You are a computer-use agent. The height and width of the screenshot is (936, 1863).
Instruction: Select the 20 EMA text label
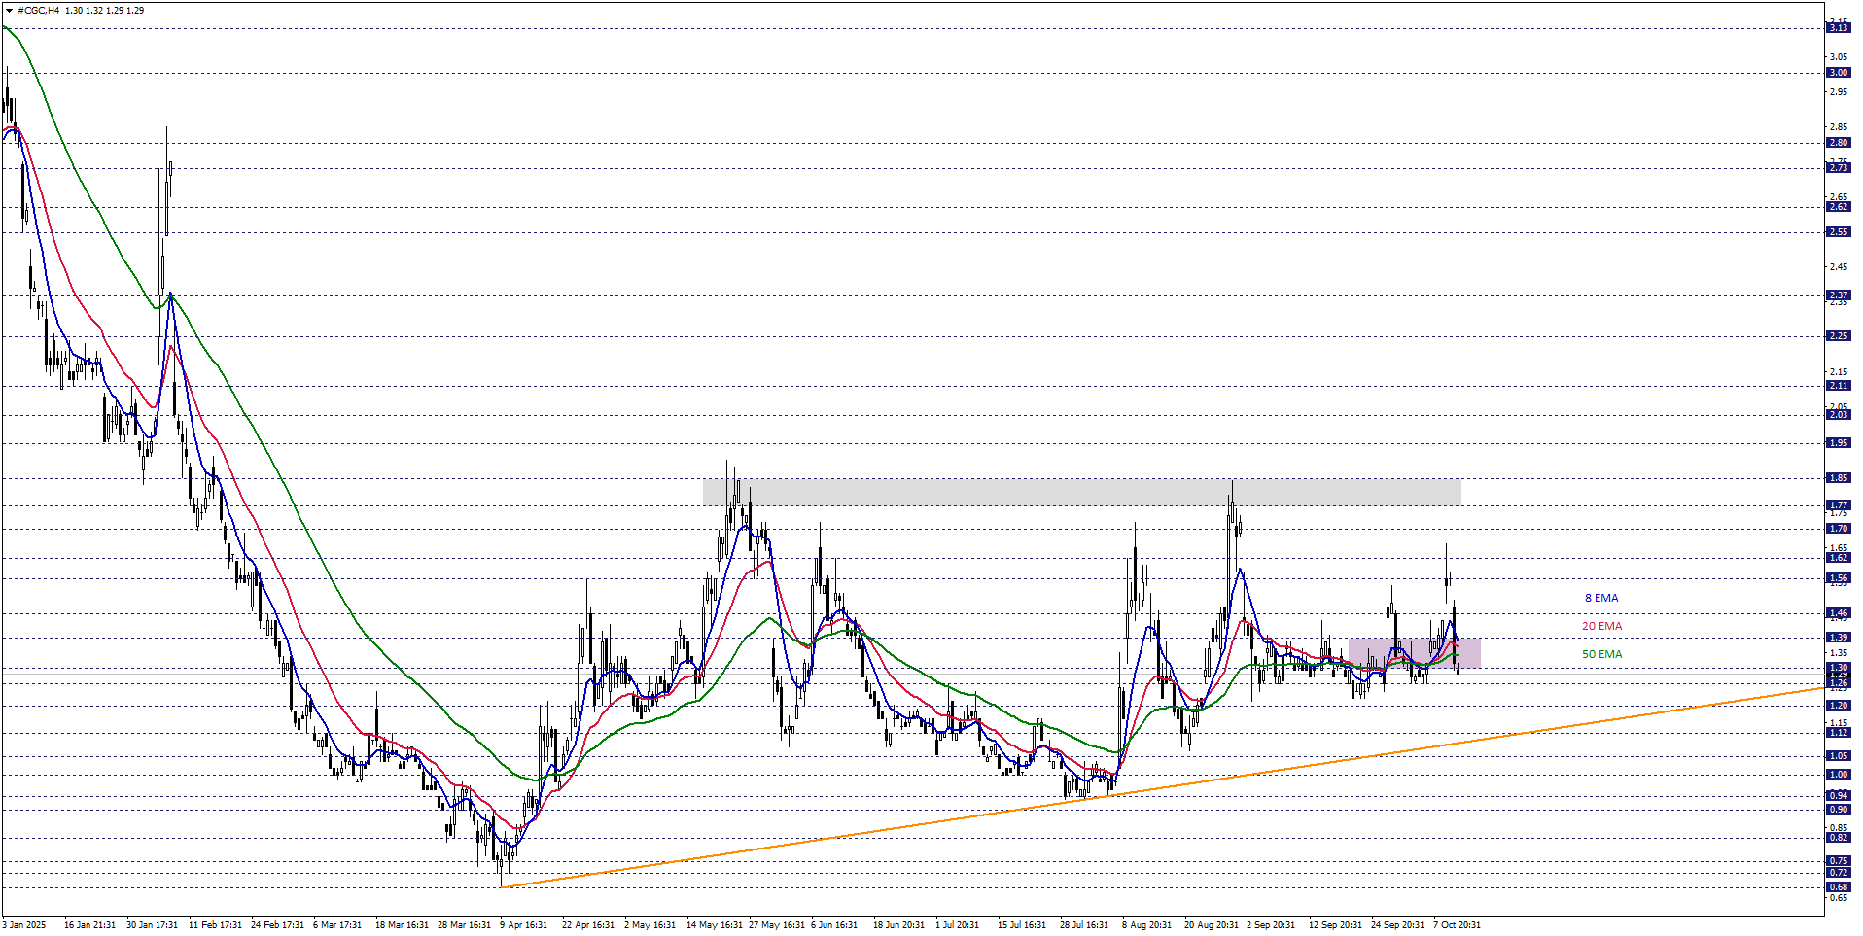(x=1601, y=626)
